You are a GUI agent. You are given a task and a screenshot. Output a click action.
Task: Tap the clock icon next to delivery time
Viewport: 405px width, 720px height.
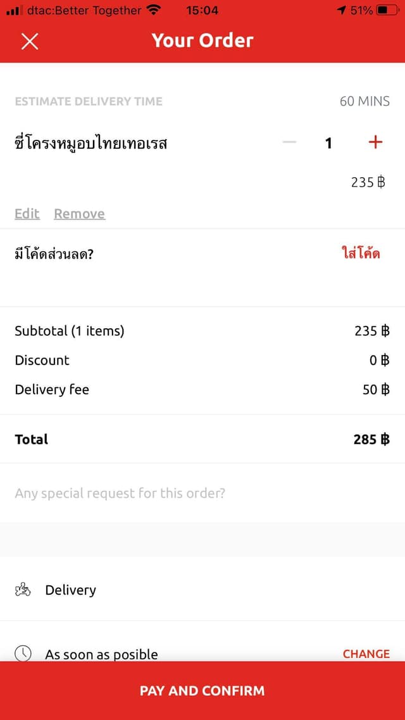pos(23,652)
